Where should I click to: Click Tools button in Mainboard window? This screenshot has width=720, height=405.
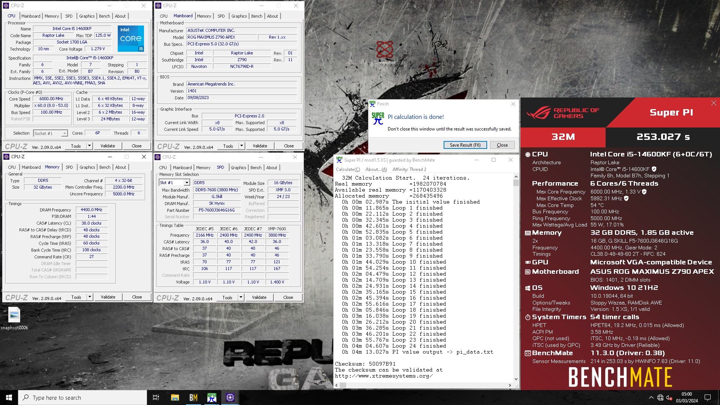[228, 146]
